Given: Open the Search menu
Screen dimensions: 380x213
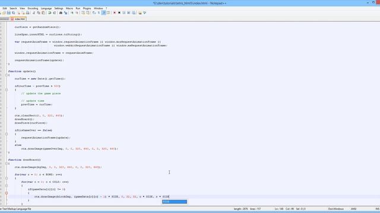Looking at the screenshot, I should click(x=13, y=8).
